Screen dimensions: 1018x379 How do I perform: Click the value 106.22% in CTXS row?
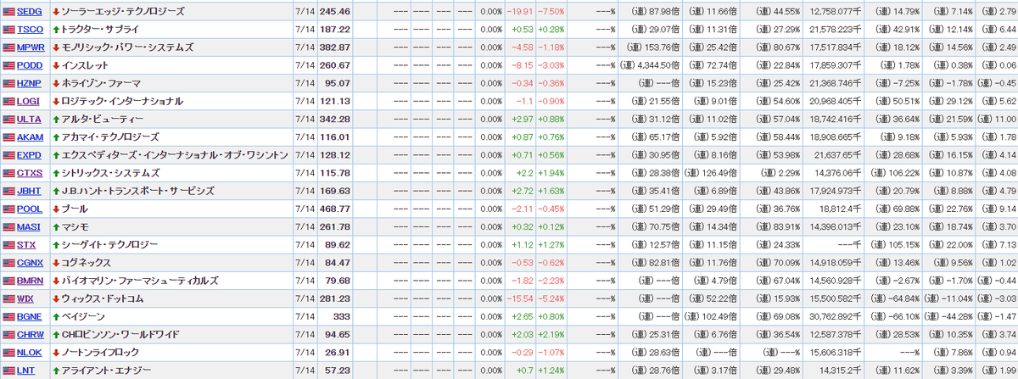tap(902, 173)
